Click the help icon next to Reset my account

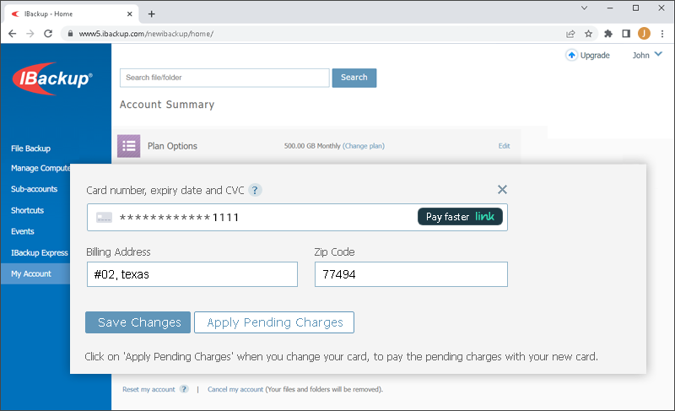pos(184,389)
